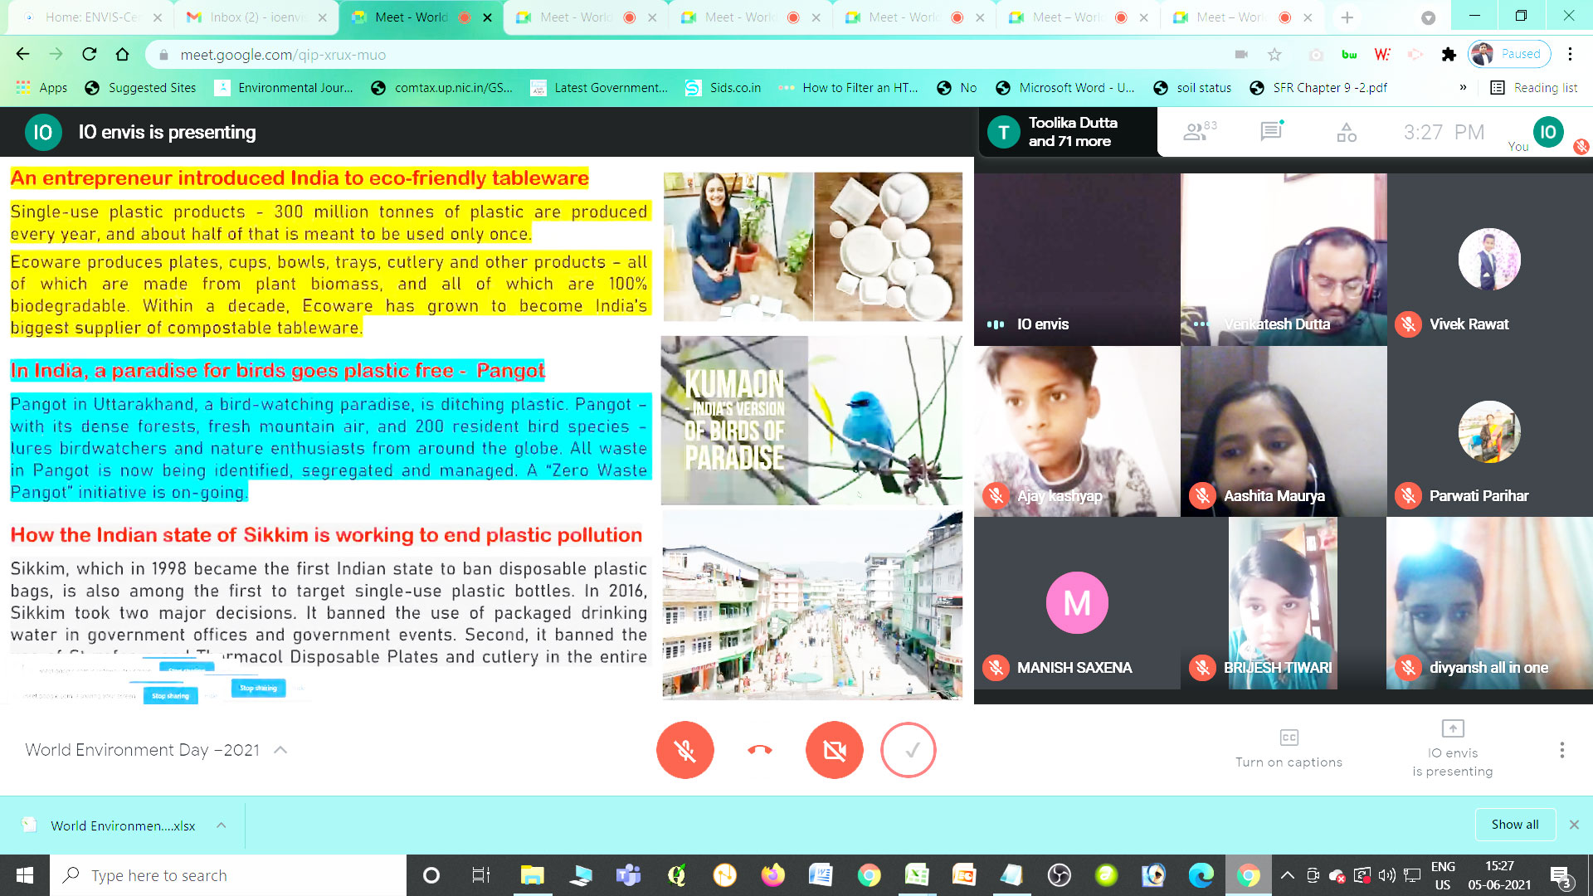The height and width of the screenshot is (896, 1593).
Task: Open File Explorer from taskbar
Action: [x=532, y=875]
